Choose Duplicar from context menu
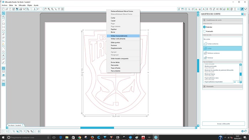The height and width of the screenshot is (140, 249). click(x=123, y=29)
